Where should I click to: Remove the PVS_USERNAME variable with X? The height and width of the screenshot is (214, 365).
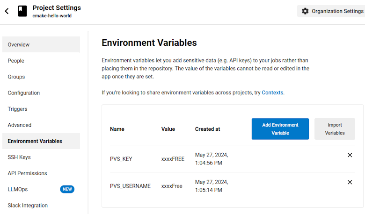(x=350, y=182)
